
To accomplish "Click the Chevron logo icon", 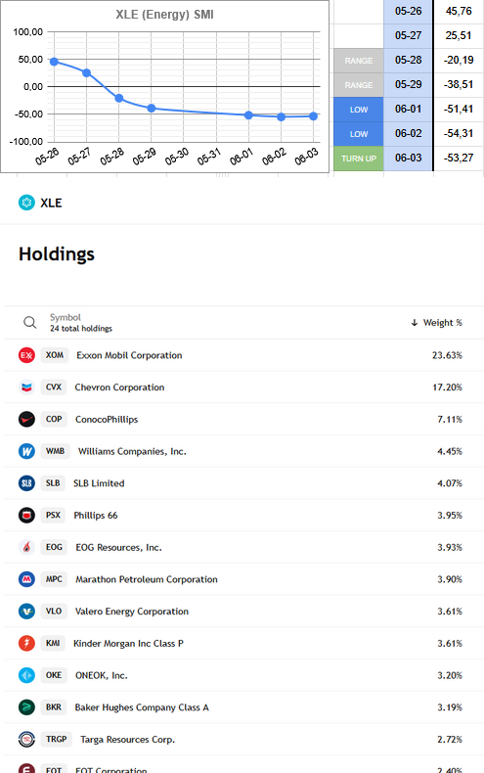I will [x=26, y=387].
